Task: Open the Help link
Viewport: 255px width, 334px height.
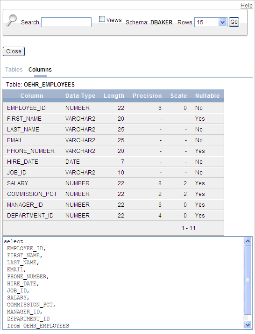Action: [246, 6]
